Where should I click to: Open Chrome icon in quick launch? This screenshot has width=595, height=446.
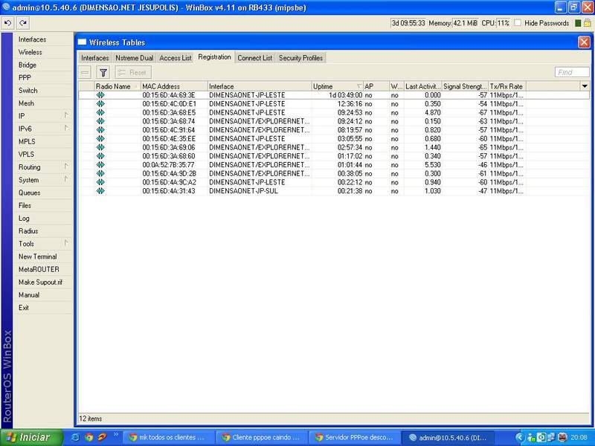(x=89, y=437)
